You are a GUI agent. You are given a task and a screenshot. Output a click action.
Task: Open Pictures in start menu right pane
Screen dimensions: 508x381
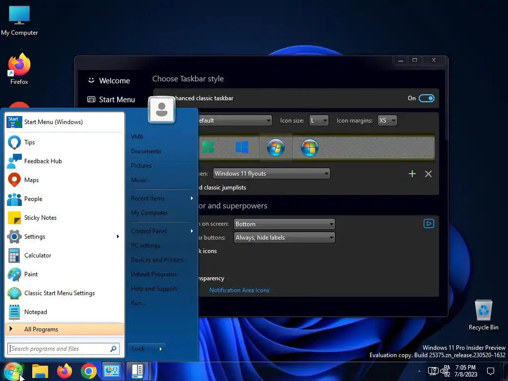[x=141, y=166]
